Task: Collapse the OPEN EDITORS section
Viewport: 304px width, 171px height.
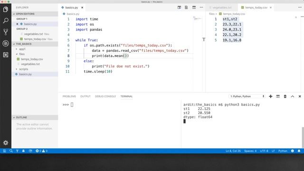Action: (x=35, y=14)
